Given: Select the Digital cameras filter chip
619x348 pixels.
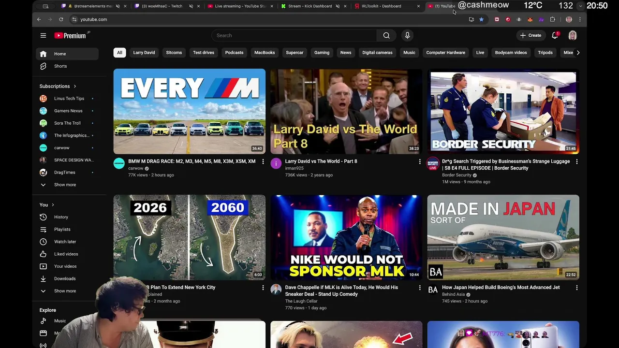Looking at the screenshot, I should pos(377,53).
